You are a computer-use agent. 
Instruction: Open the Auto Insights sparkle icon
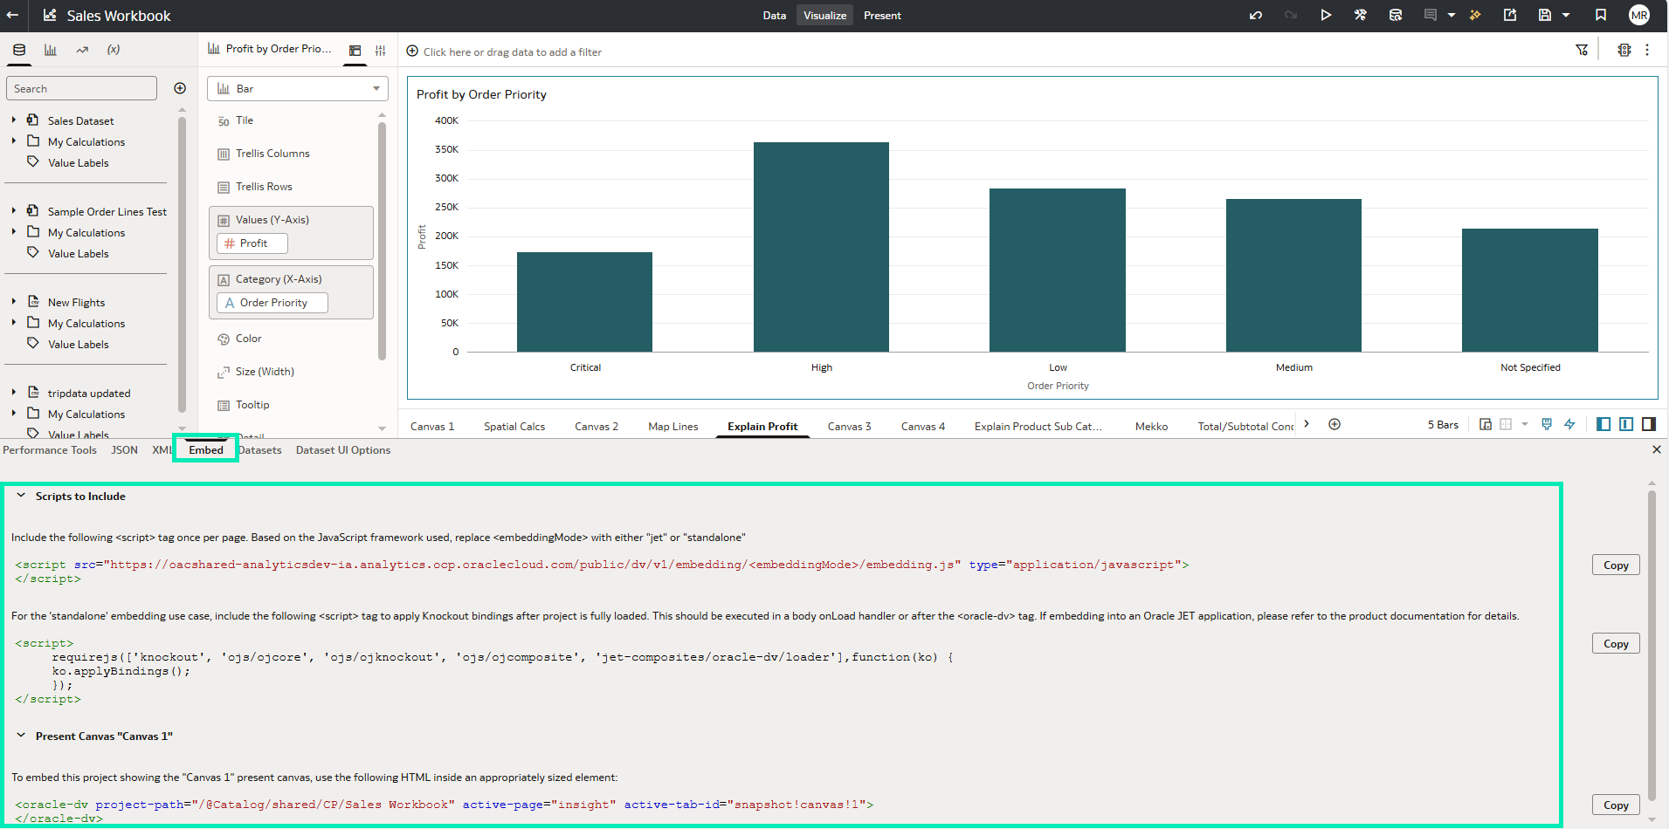(1475, 15)
